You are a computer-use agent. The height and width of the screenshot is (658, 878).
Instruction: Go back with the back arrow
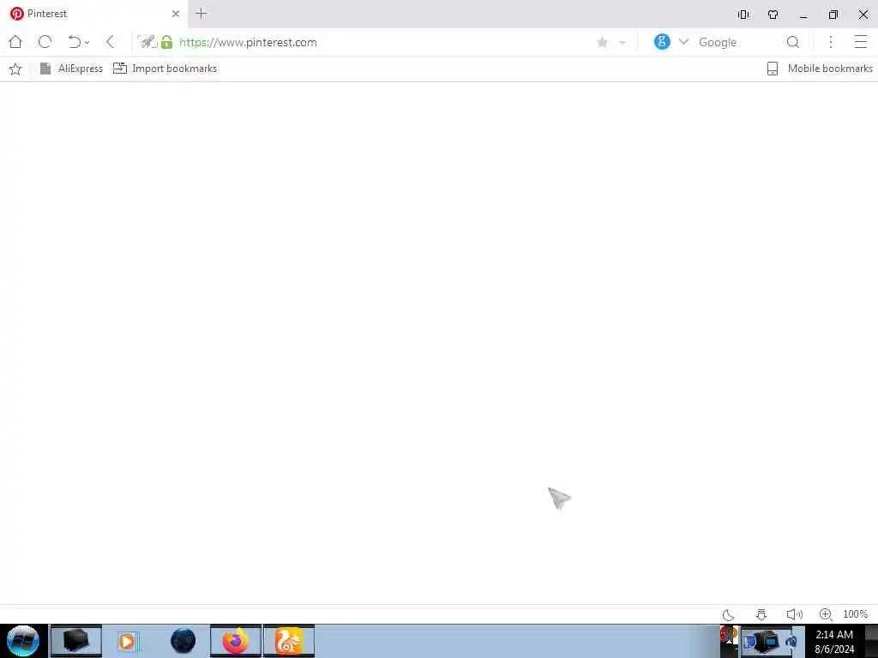tap(111, 42)
